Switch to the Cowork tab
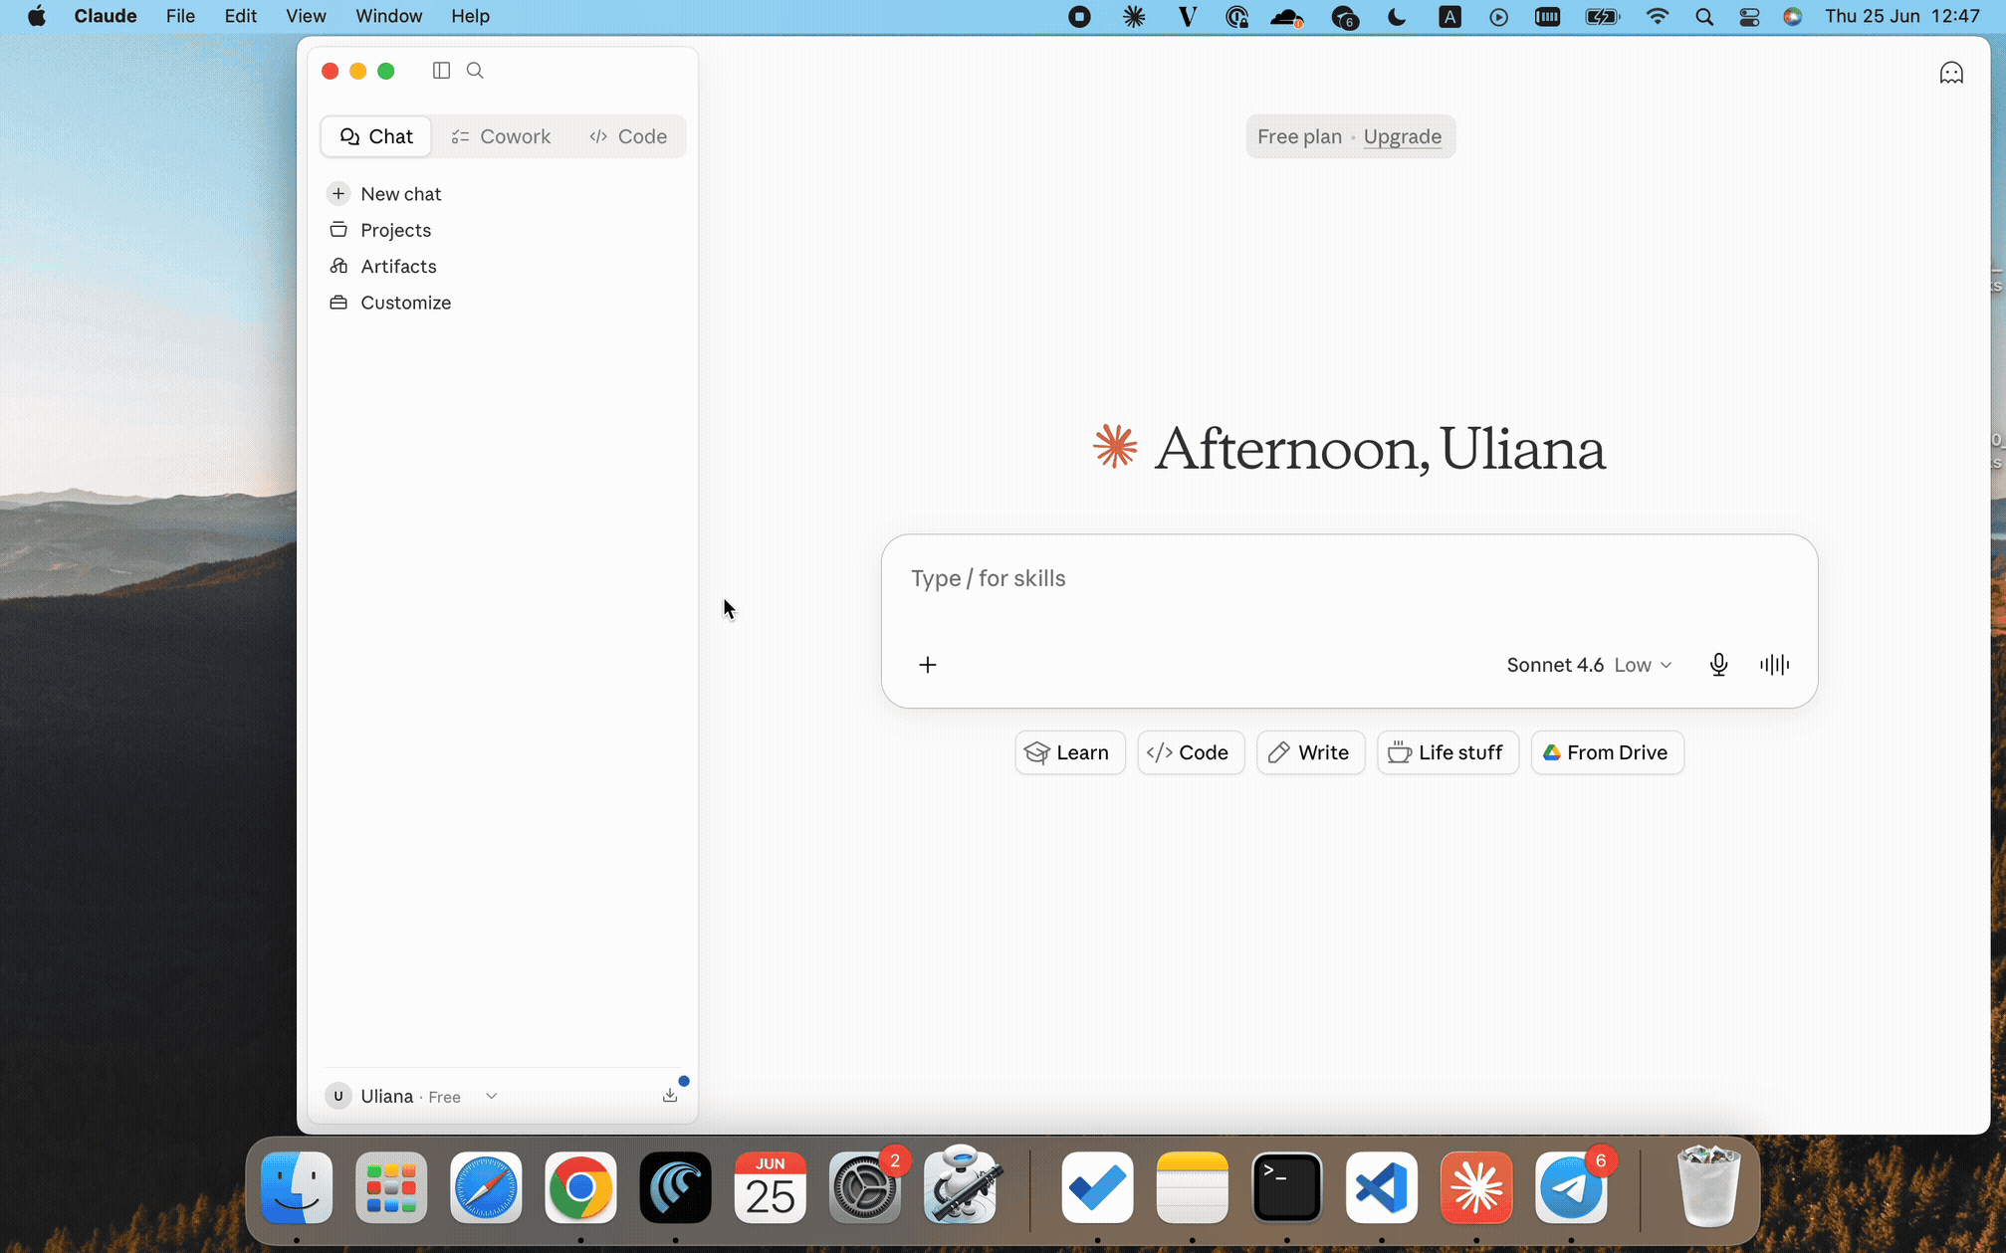The height and width of the screenshot is (1253, 2006). coord(501,136)
